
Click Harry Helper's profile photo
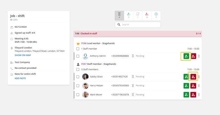85,86
